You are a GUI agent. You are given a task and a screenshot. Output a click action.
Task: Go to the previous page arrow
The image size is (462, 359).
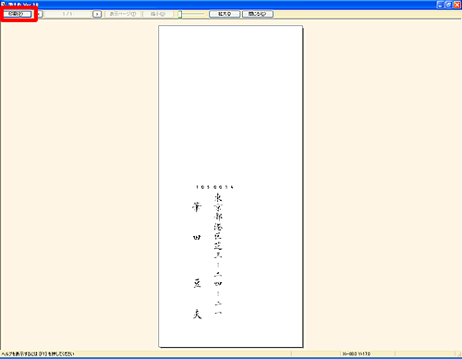tap(40, 14)
